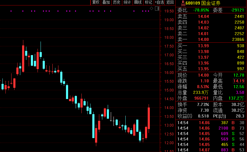The width and height of the screenshot is (247, 152).
Task: Click tick trade row with volume 609
Action: click(211, 134)
